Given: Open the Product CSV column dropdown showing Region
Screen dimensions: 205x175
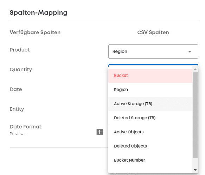Looking at the screenshot, I should [153, 52].
